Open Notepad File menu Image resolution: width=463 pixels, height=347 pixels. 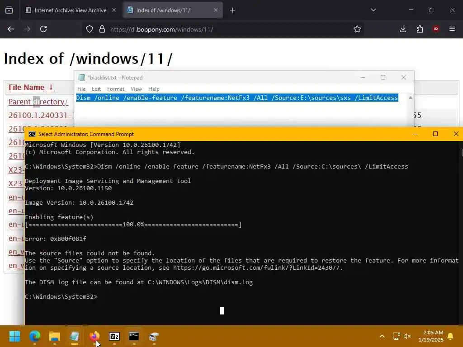(81, 89)
